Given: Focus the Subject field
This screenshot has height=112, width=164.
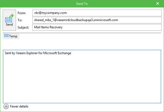Looking at the screenshot, I should pos(97,27).
